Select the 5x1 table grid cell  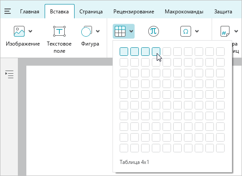[167, 51]
